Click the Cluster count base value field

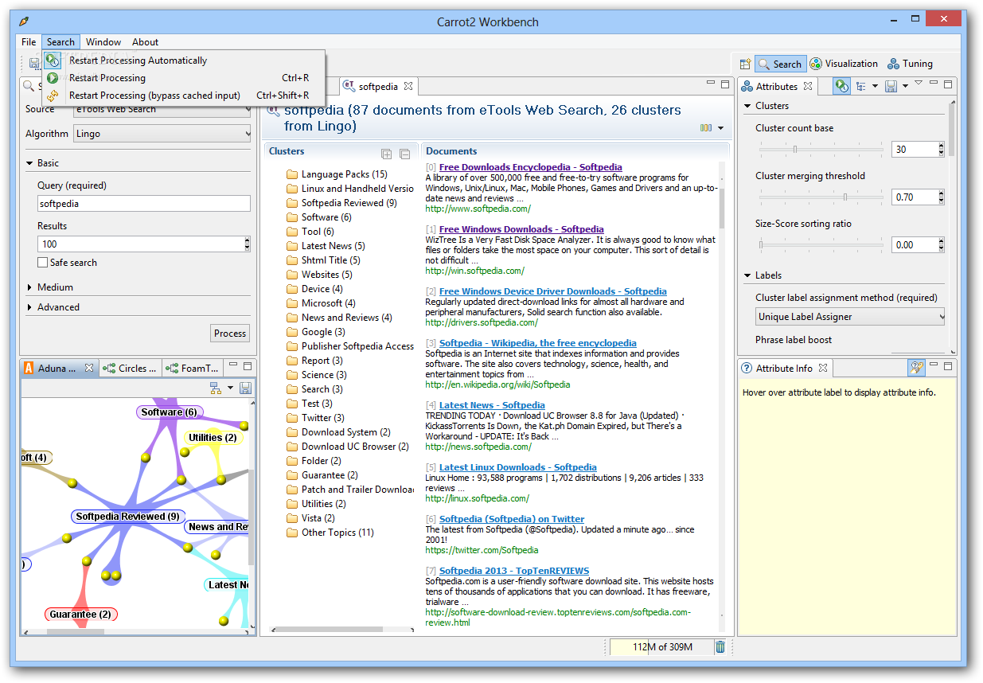[915, 149]
